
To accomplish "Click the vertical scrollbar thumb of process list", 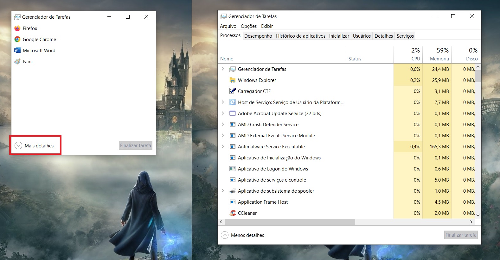I will tap(478, 76).
